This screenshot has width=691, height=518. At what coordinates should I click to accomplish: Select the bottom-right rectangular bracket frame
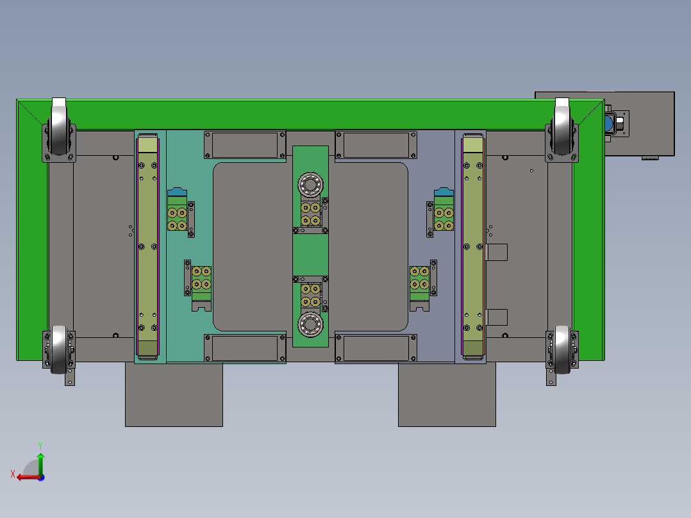pyautogui.click(x=376, y=348)
